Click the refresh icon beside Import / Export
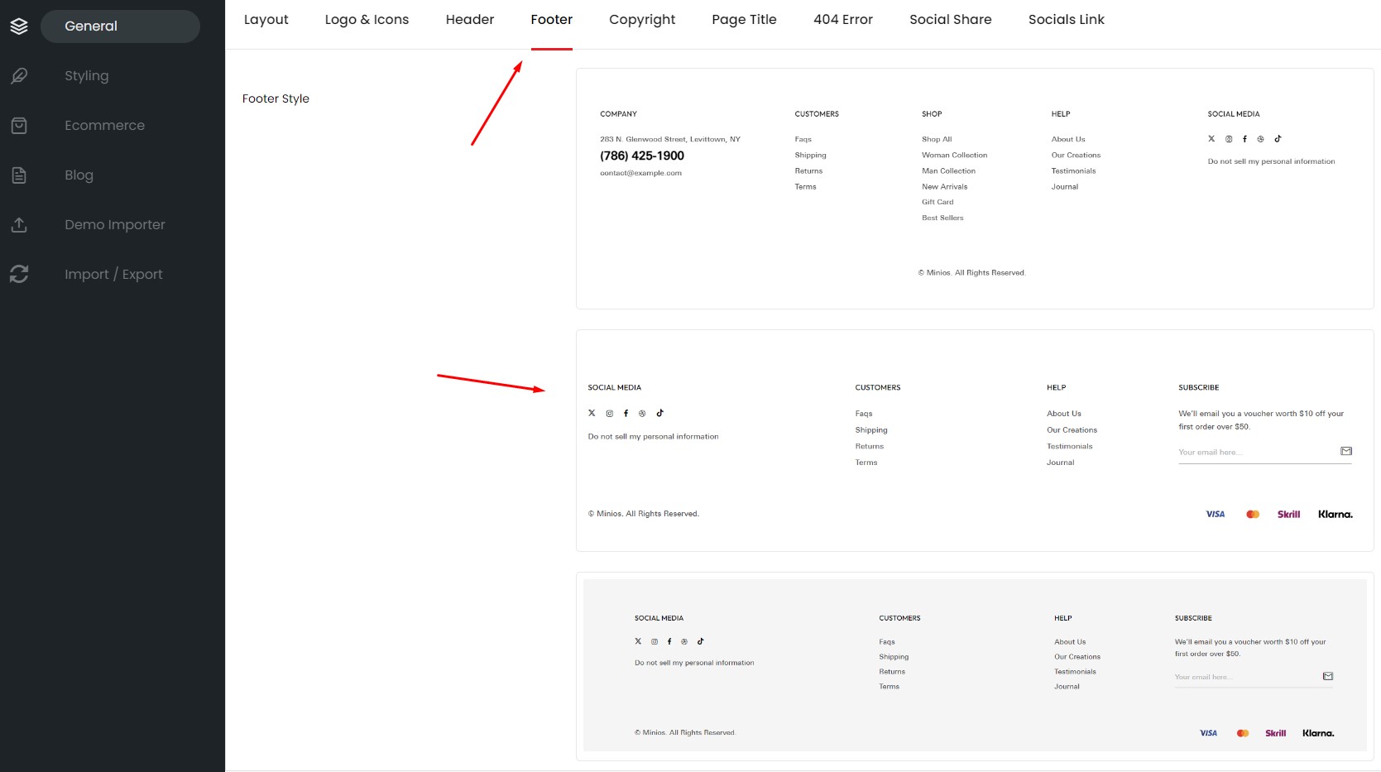This screenshot has height=772, width=1381. click(19, 275)
